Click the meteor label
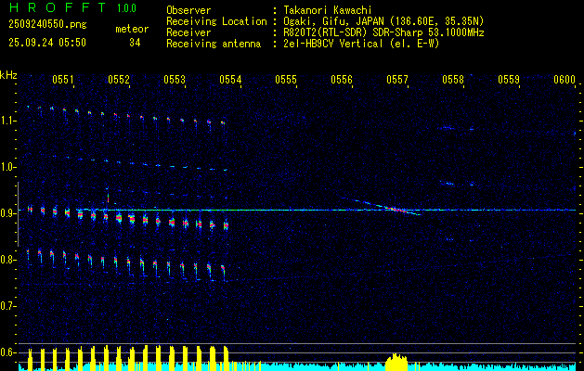This screenshot has width=584, height=371. (x=132, y=29)
